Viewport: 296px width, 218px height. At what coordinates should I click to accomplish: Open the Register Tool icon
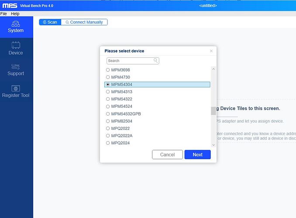(x=16, y=88)
